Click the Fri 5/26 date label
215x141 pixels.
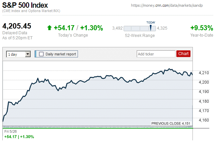[x=10, y=131]
